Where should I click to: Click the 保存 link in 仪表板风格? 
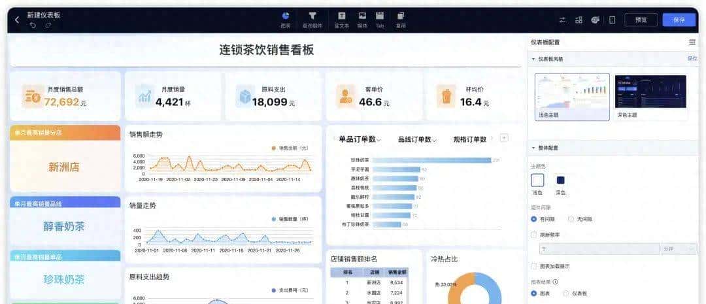692,59
